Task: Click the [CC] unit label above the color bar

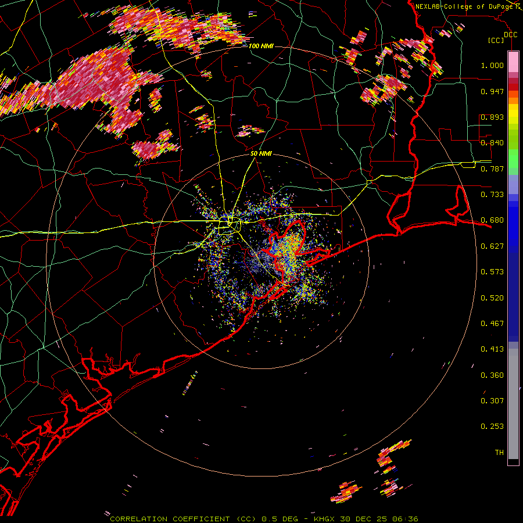Action: [x=496, y=40]
